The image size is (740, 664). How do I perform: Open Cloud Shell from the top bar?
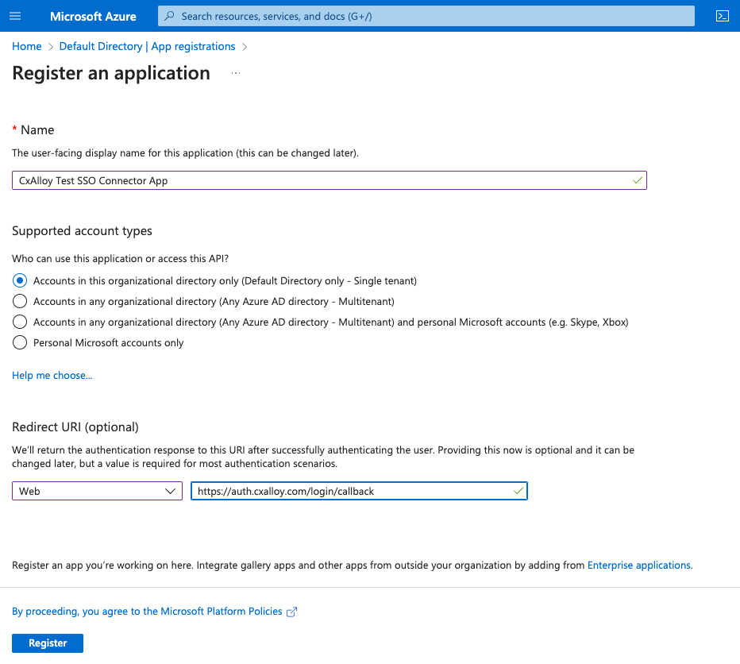pyautogui.click(x=722, y=16)
